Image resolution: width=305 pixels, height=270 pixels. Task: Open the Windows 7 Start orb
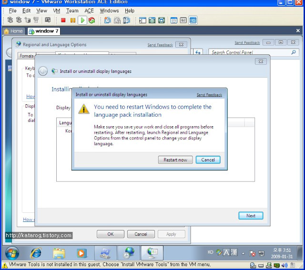point(12,253)
